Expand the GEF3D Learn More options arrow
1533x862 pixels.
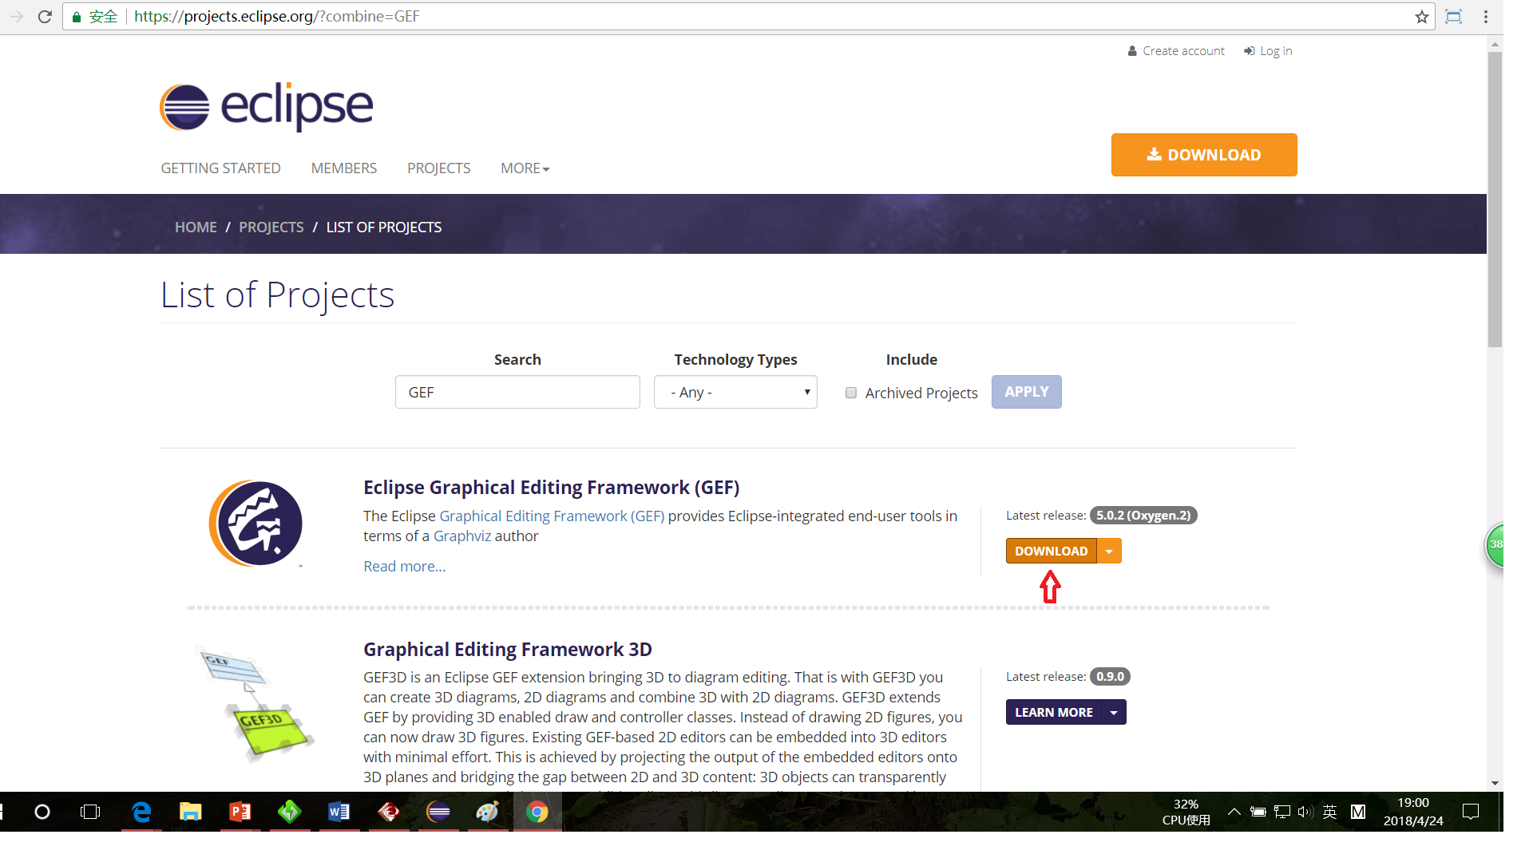pos(1114,712)
